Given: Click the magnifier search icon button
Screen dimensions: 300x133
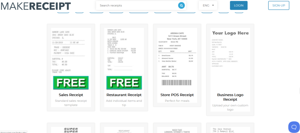Looking at the screenshot, I should (x=182, y=6).
